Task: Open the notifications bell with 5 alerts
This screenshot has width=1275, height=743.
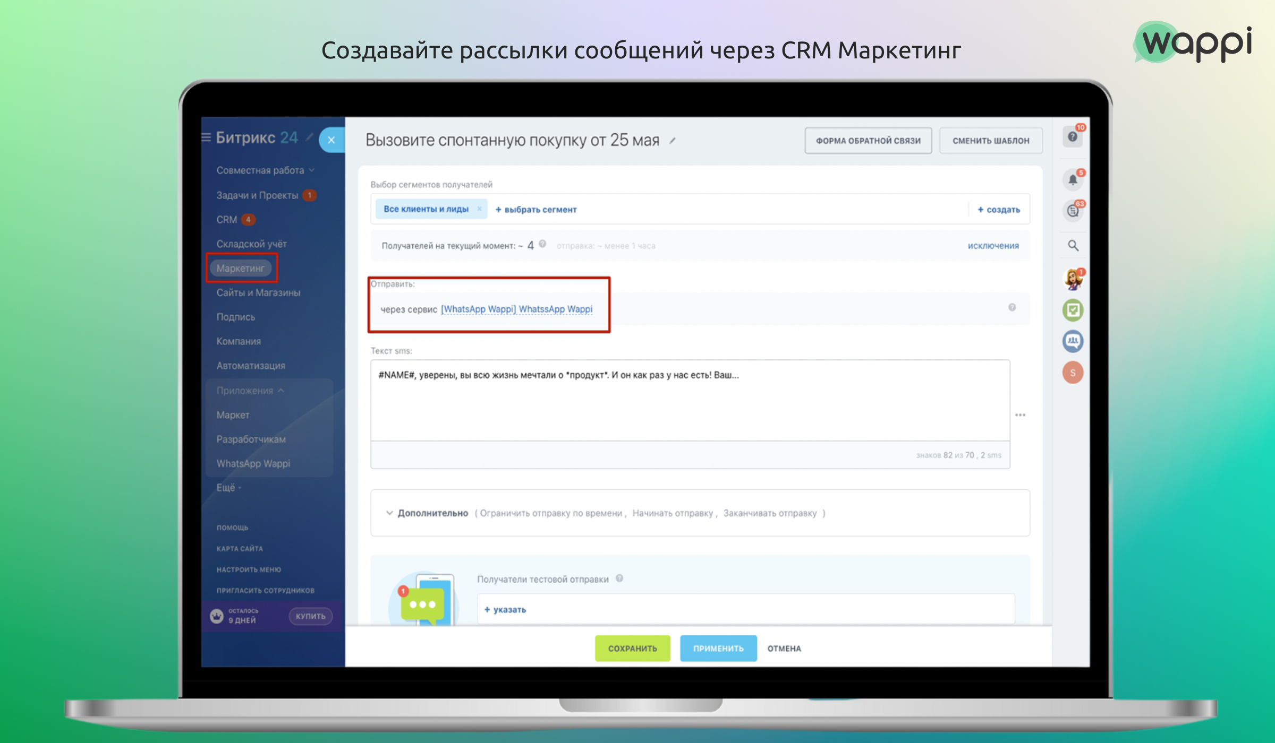Action: [1073, 179]
